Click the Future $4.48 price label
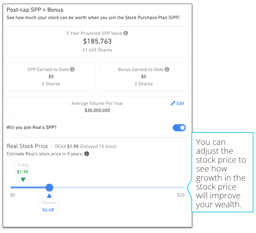This screenshot has width=256, height=233. pyautogui.click(x=49, y=206)
